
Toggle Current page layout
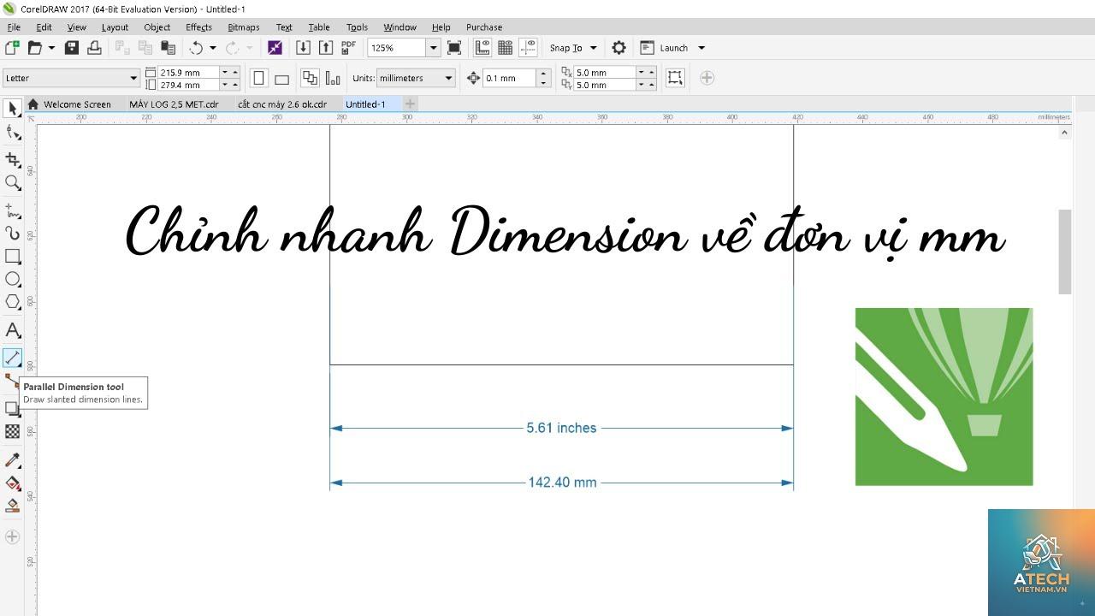tap(333, 78)
